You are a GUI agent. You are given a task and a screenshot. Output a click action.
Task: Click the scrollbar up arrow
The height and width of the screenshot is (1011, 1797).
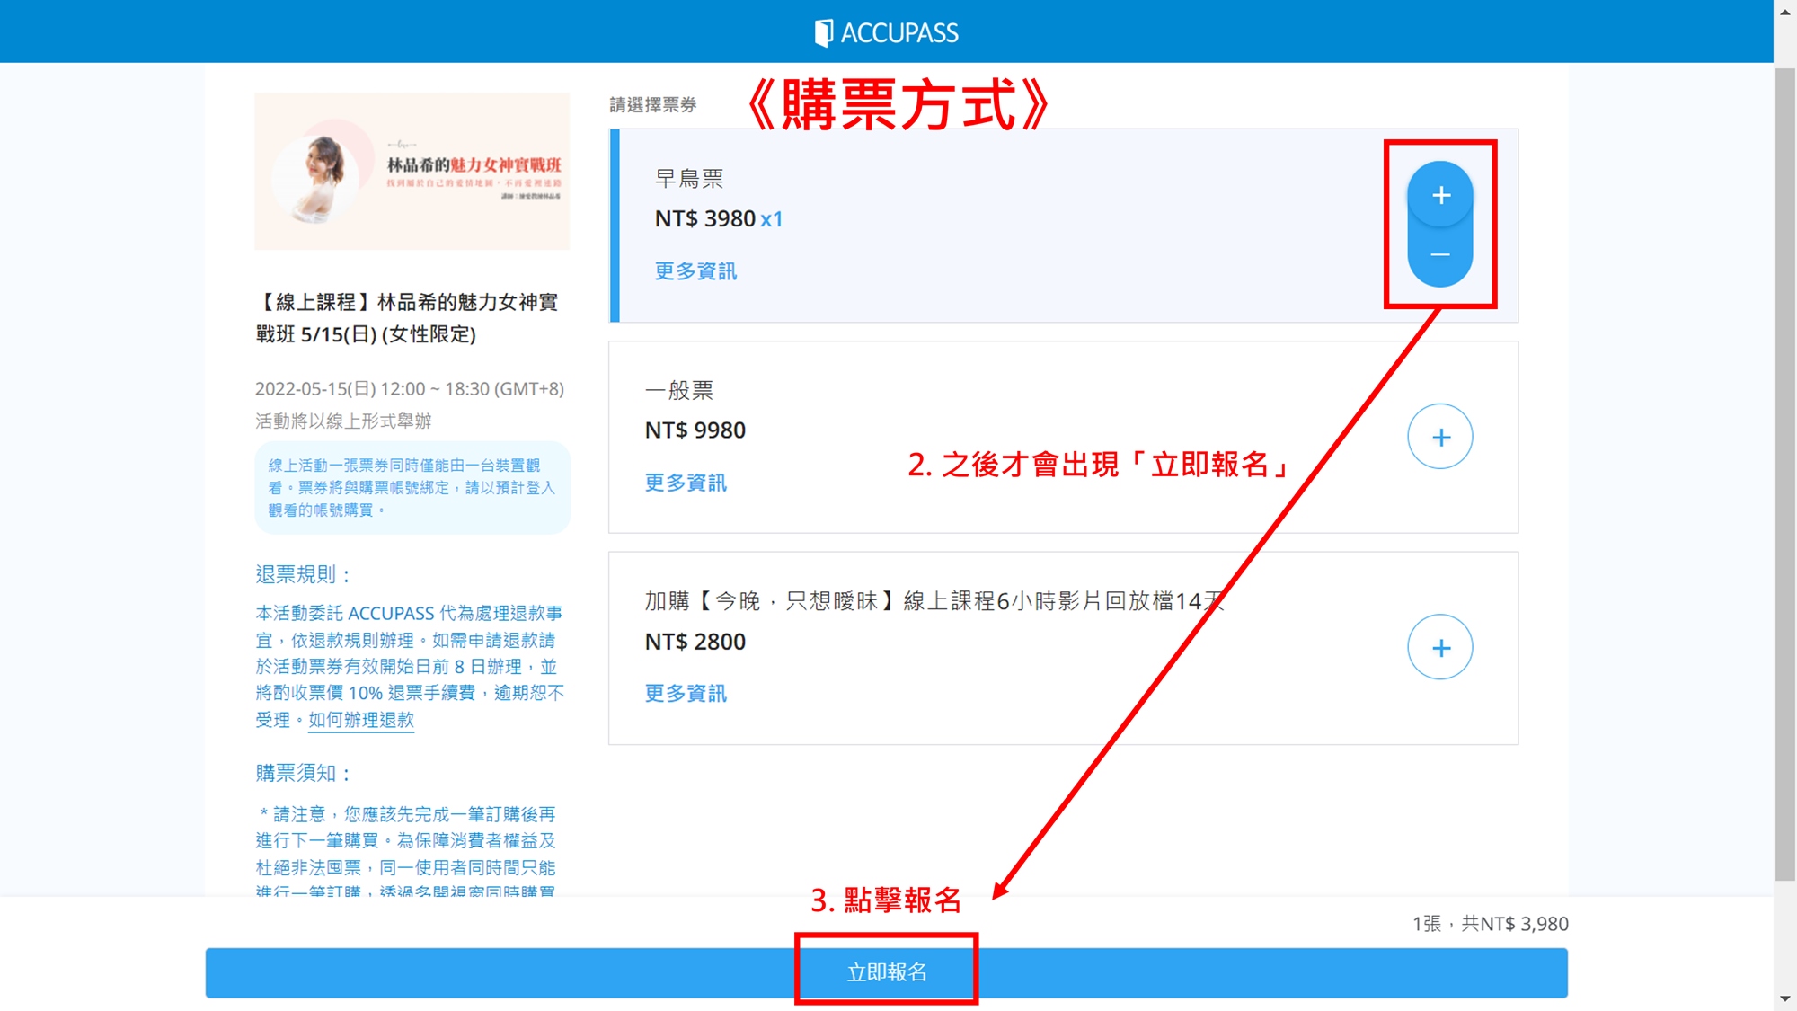coord(1784,12)
